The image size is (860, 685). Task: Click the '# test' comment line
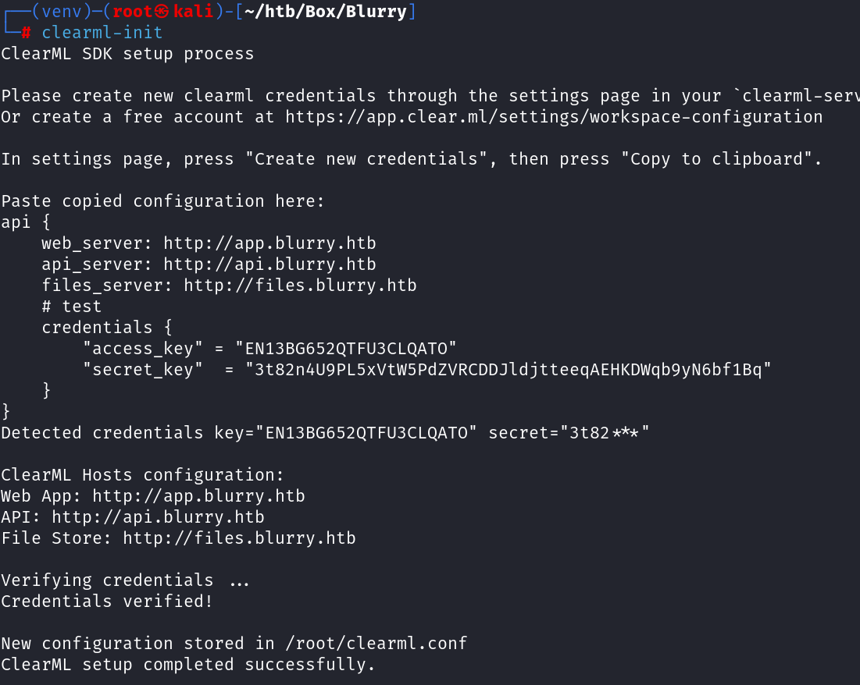click(71, 307)
